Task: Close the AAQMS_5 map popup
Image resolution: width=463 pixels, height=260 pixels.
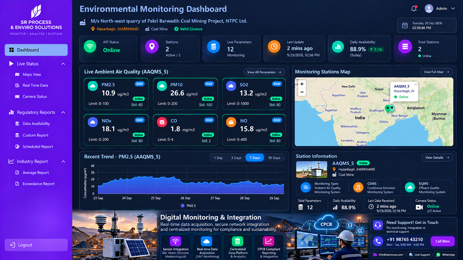Action: point(416,84)
